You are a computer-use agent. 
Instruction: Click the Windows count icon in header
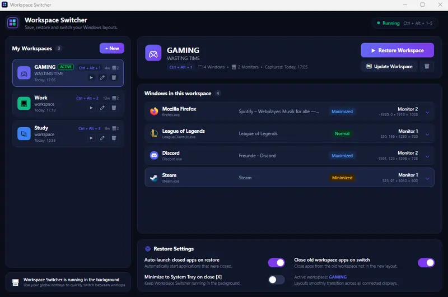[200, 67]
